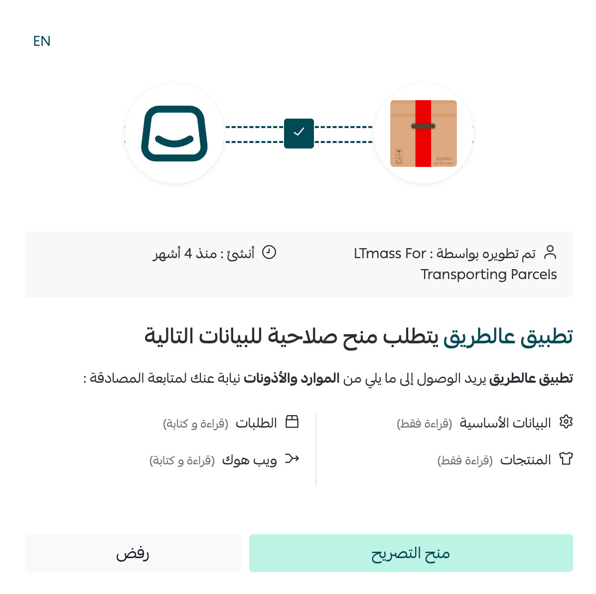
Task: Click the Salla shopping bag logo
Action: [174, 134]
